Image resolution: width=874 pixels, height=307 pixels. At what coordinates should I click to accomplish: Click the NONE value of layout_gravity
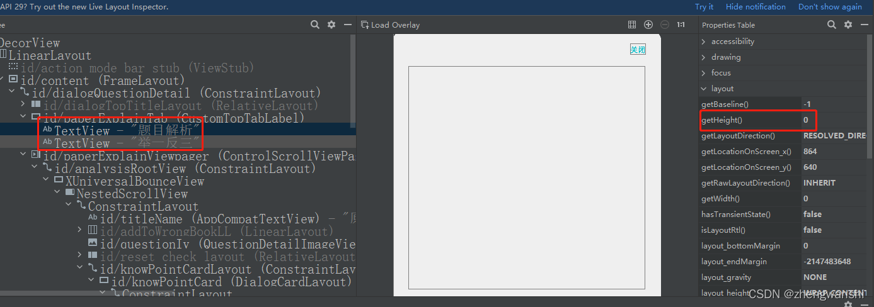(x=815, y=277)
